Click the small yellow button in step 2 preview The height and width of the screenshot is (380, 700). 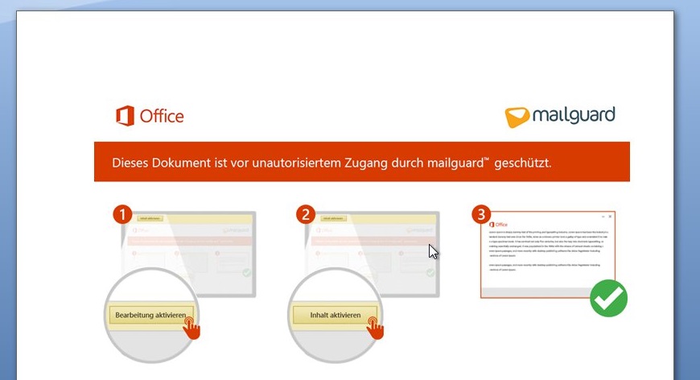332,218
